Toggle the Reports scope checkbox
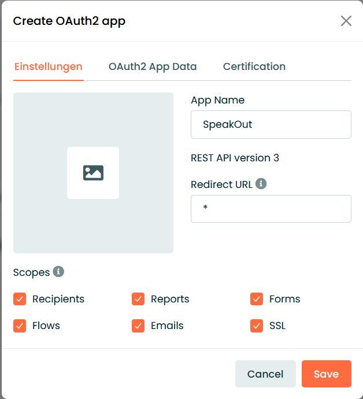 (x=138, y=299)
